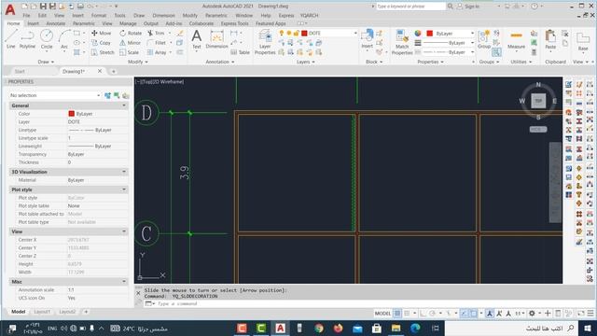Click the Fillet tool
597x336 pixels.
point(157,43)
